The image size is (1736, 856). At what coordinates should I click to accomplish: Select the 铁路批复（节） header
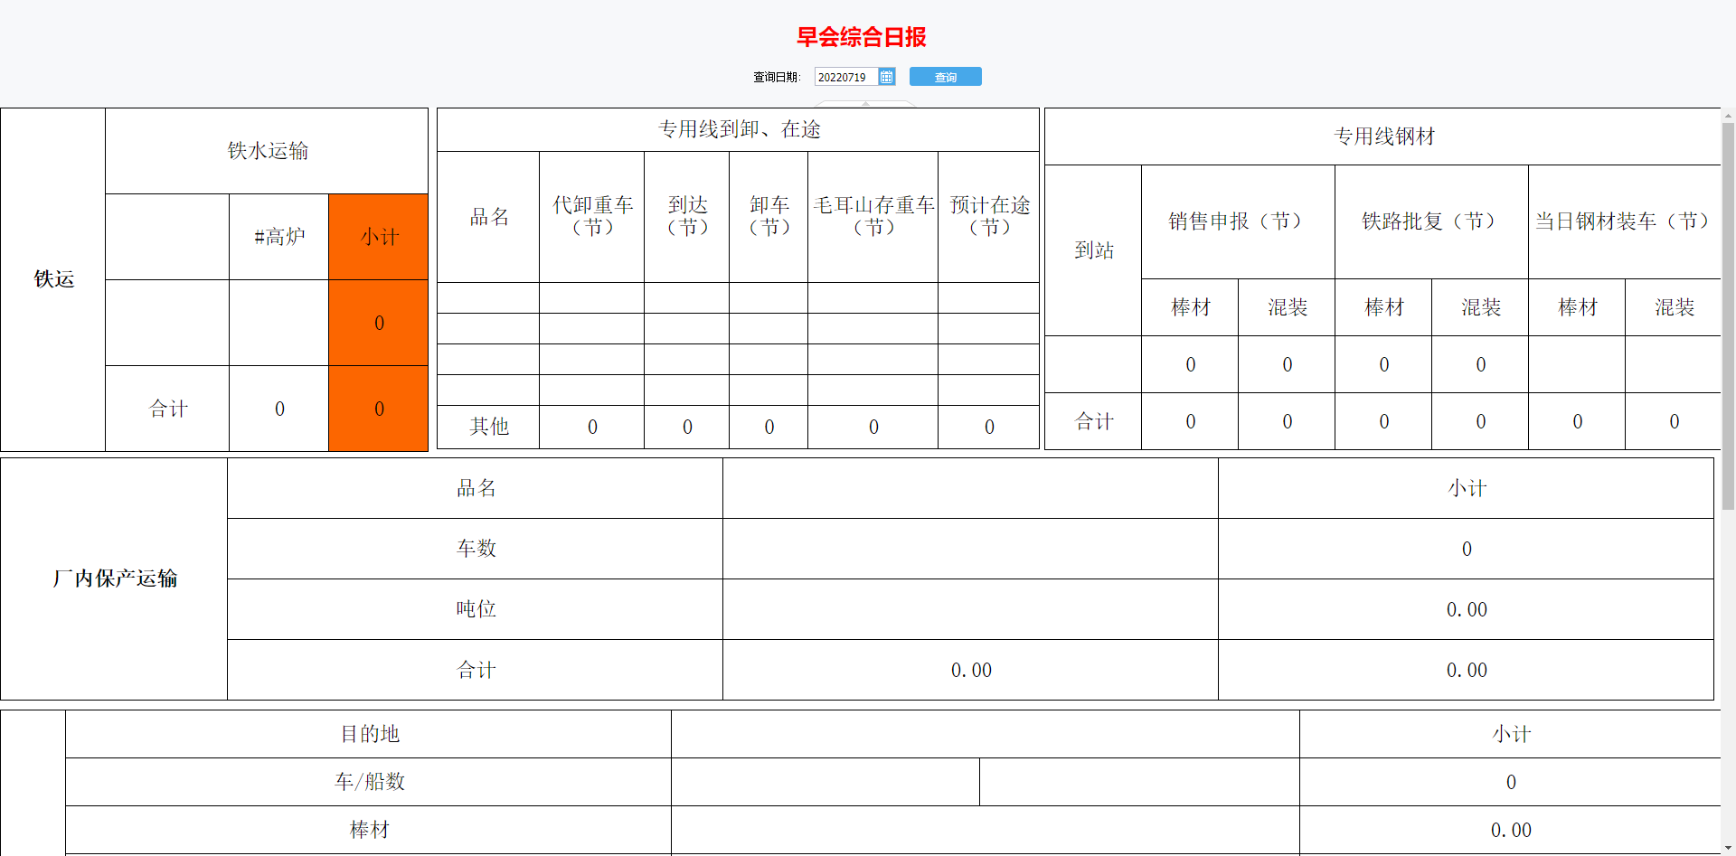pyautogui.click(x=1431, y=221)
